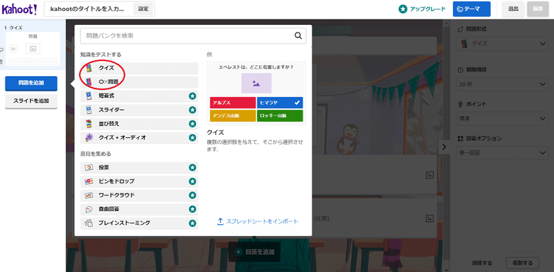The width and height of the screenshot is (554, 272).
Task: Choose the 自由回答 option
Action: click(139, 209)
